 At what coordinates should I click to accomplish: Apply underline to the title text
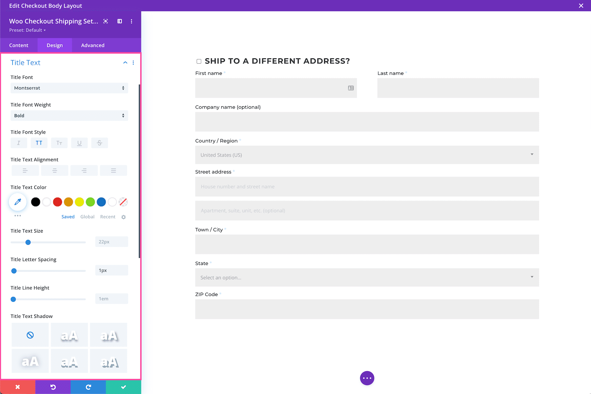click(x=79, y=143)
